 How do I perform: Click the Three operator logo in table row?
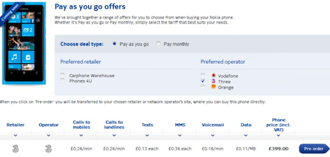pyautogui.click(x=48, y=149)
